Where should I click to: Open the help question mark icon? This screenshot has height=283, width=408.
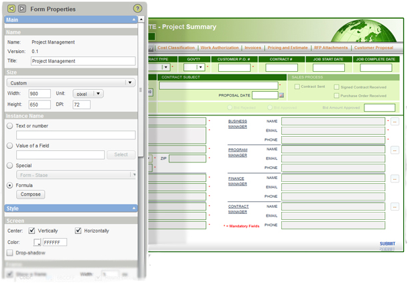138,8
